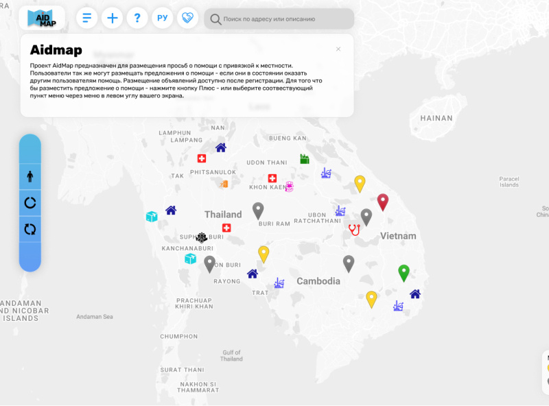Select the blue house marker near Rayong
549x406 pixels.
click(x=253, y=274)
